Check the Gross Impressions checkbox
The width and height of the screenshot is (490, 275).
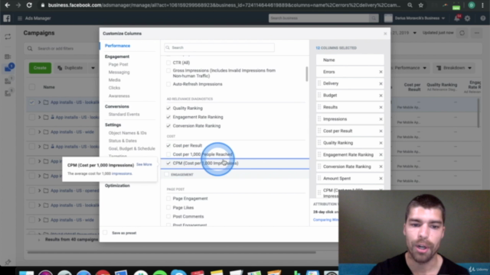click(x=168, y=71)
